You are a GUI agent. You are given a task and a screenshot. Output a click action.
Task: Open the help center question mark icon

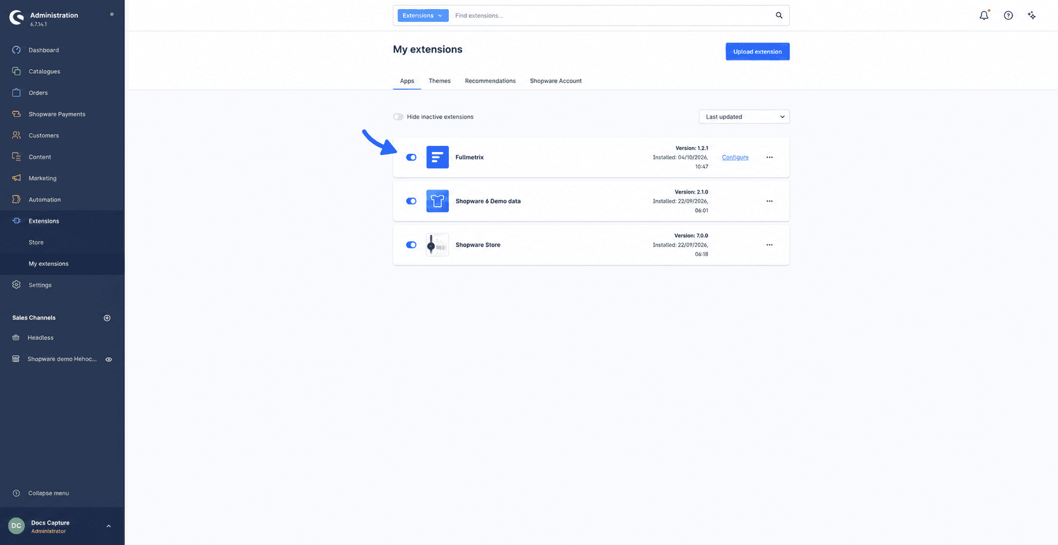coord(1008,16)
